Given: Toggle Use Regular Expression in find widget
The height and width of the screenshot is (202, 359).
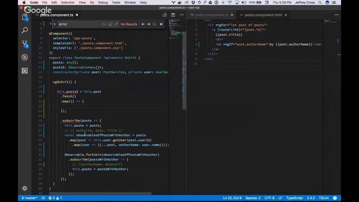Looking at the screenshot, I should tap(116, 24).
